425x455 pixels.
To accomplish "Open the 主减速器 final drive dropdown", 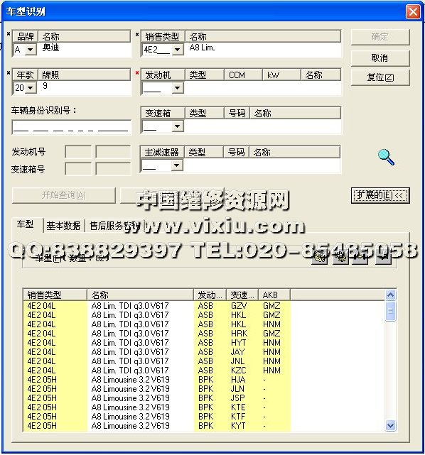I will pos(177,165).
